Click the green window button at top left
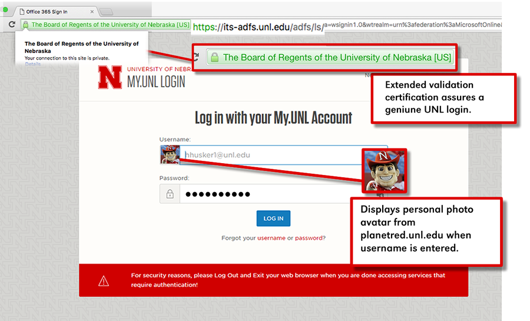The image size is (530, 321). point(6,9)
